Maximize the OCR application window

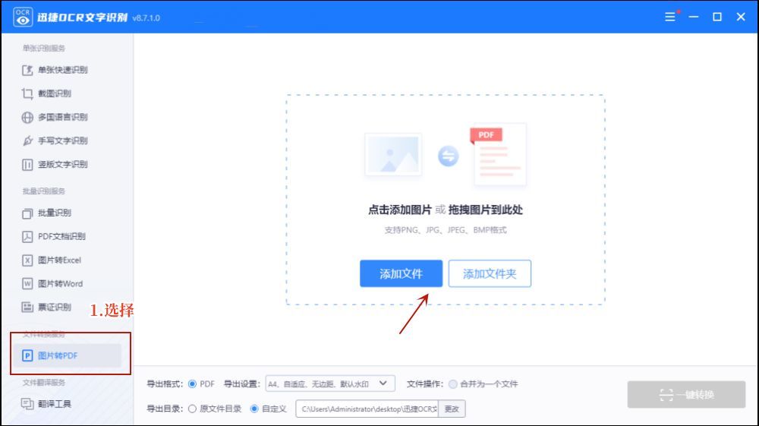point(717,17)
